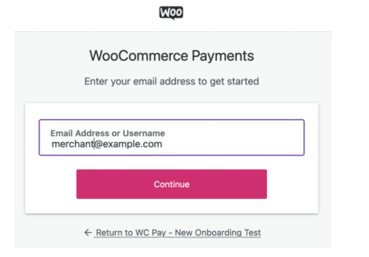The width and height of the screenshot is (369, 257).
Task: Place cursor after 'example.com' in email field
Action: click(163, 144)
